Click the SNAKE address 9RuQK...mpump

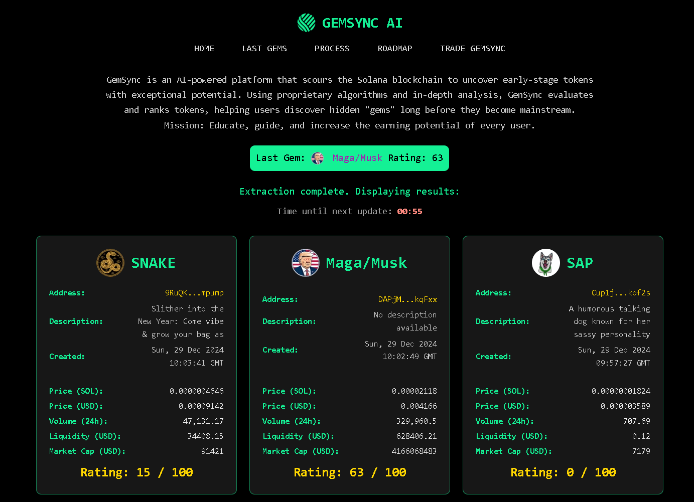[x=194, y=293]
